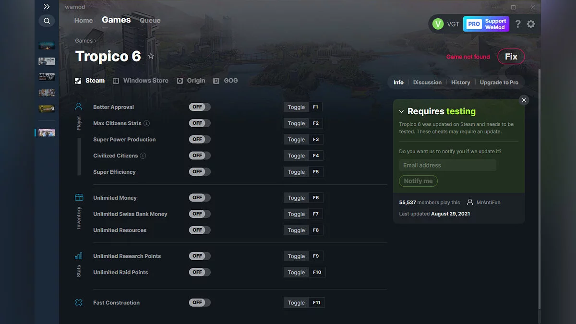The image size is (576, 324).
Task: Click Toggle button for Unlimited Research Points
Action: (296, 256)
